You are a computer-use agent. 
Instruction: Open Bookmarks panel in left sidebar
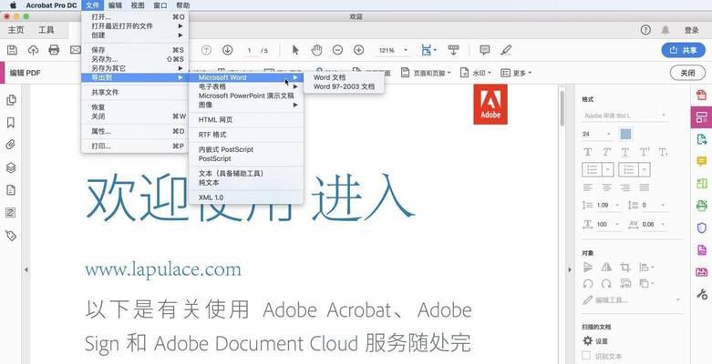(11, 123)
